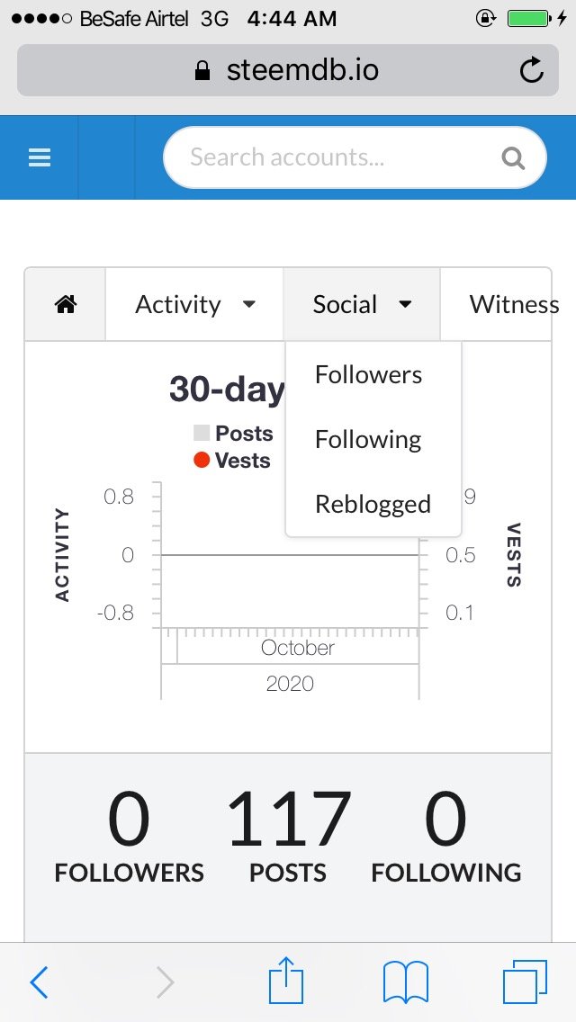
Task: Tap the search magnifier icon
Action: coord(513,157)
